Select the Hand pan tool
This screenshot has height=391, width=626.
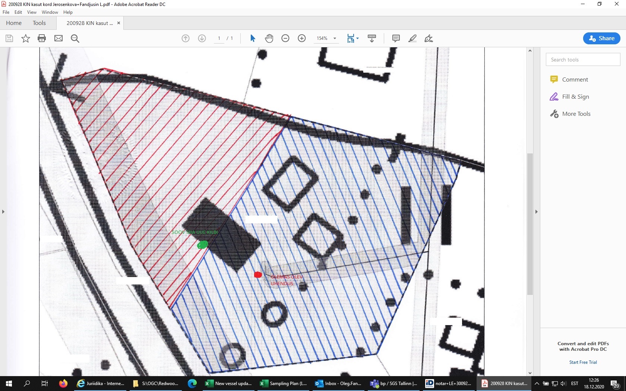pos(269,38)
